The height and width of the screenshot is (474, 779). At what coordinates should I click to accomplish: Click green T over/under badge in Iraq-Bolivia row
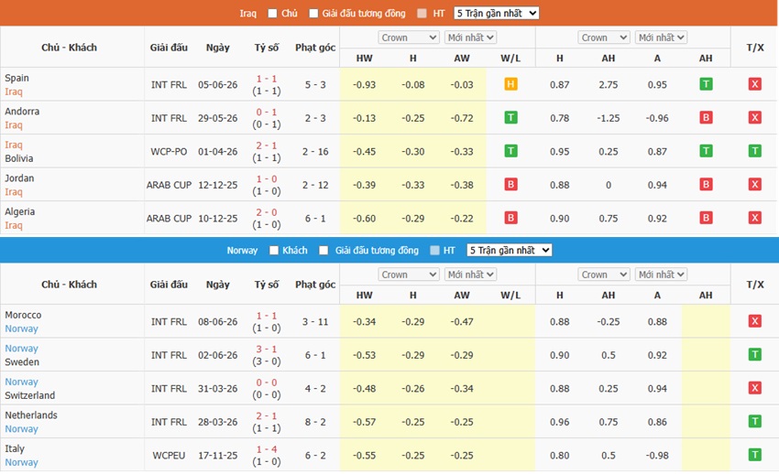click(754, 151)
